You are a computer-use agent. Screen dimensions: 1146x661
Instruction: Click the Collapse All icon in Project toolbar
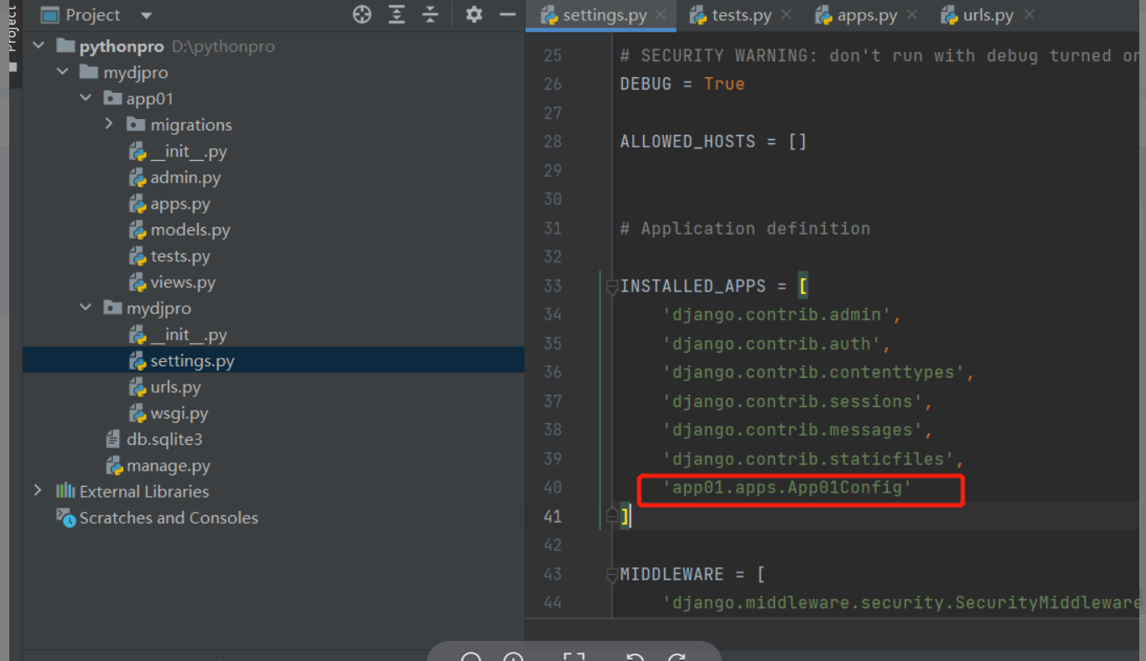430,14
